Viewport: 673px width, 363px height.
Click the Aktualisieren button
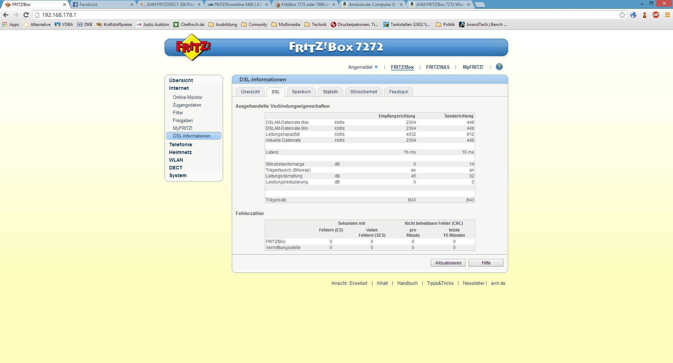click(448, 263)
